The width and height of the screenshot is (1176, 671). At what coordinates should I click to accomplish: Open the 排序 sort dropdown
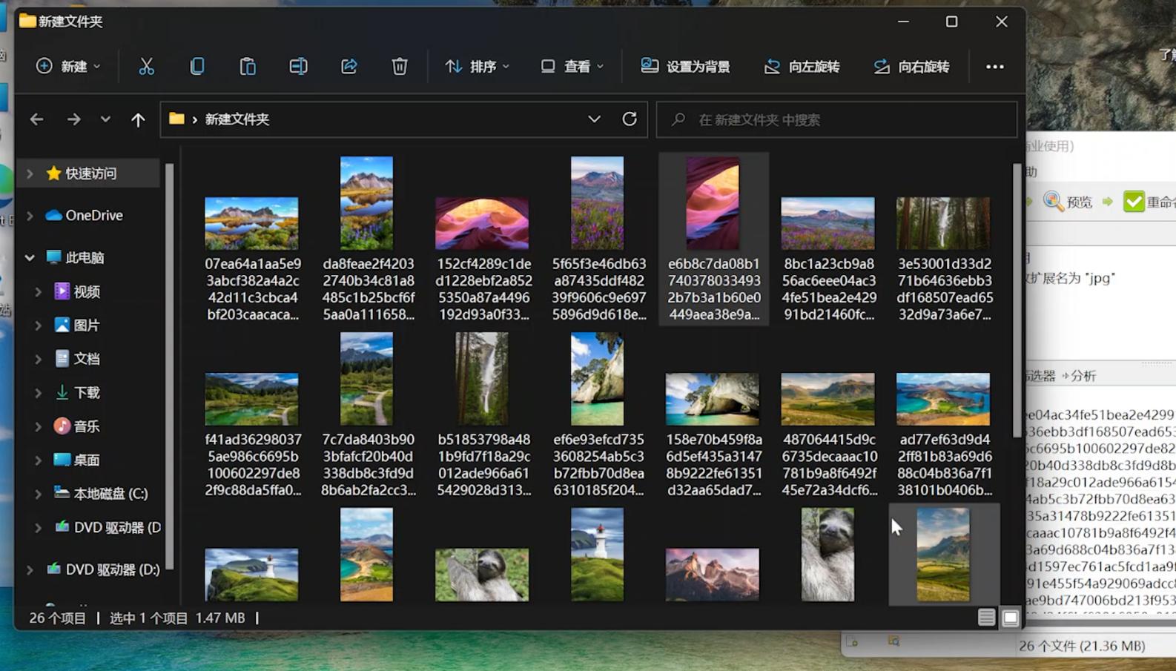[x=477, y=67]
